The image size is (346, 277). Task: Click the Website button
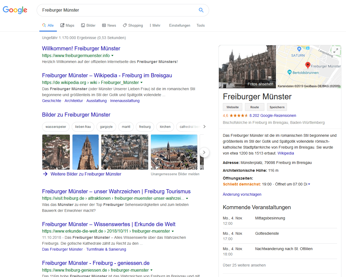tap(233, 107)
